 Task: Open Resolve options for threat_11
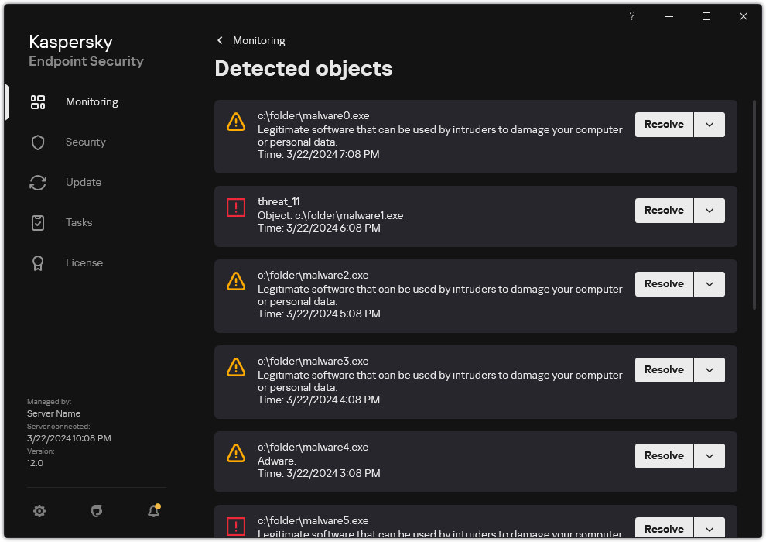click(710, 210)
